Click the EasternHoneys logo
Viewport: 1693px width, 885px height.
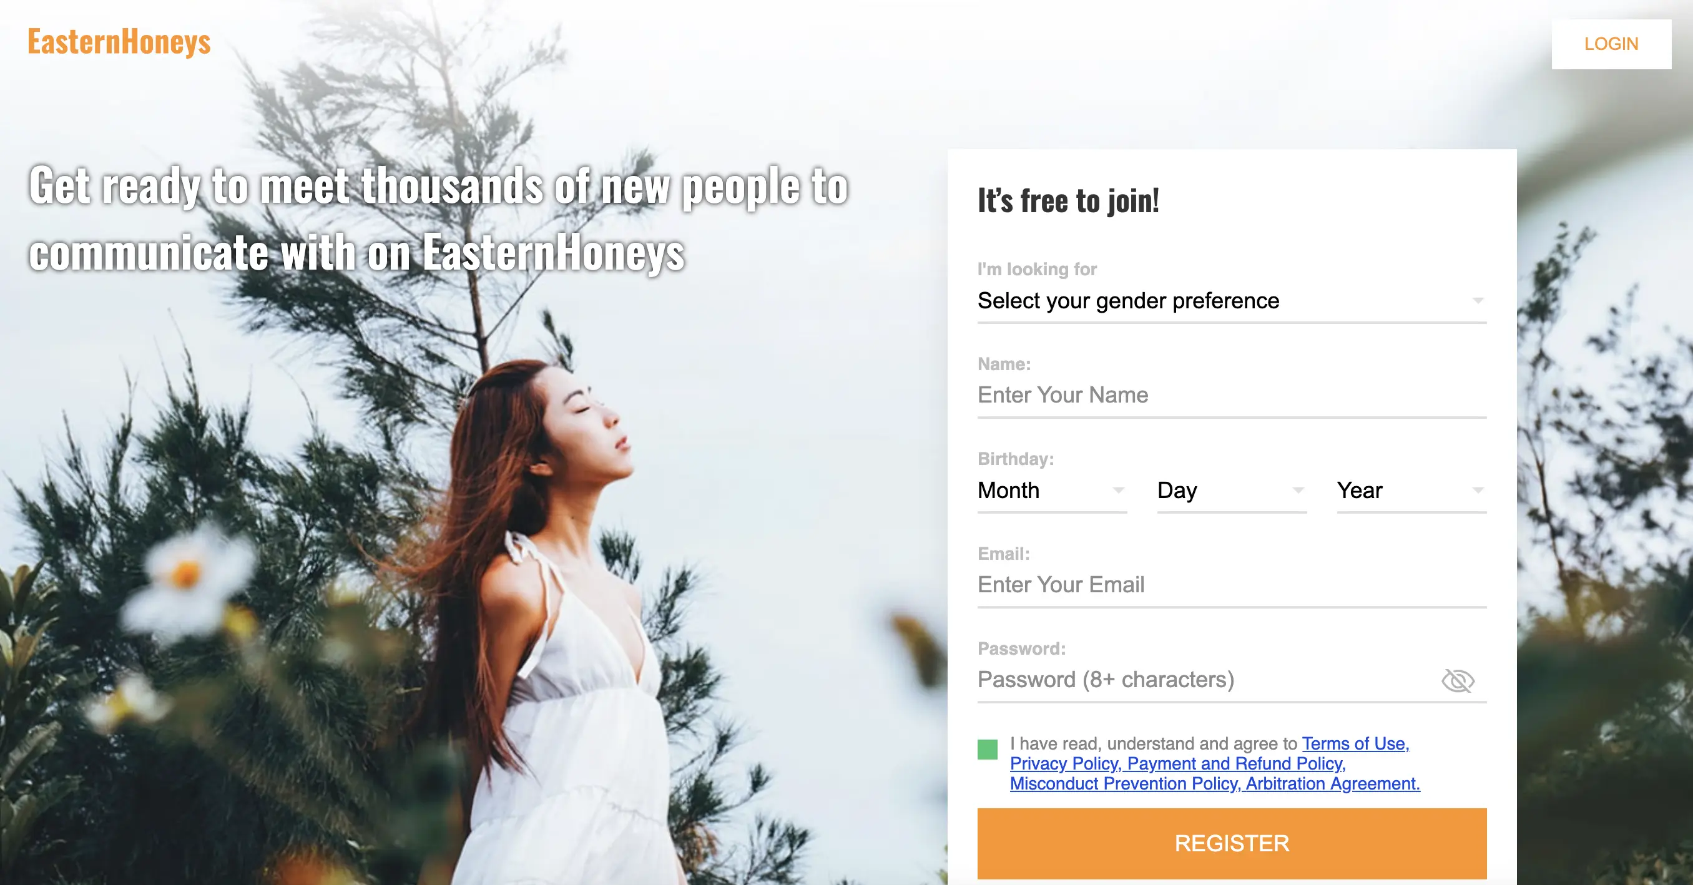pyautogui.click(x=119, y=42)
